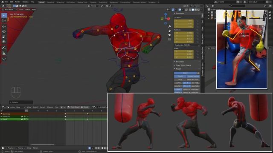Click the play reverse playback icon
Image resolution: width=273 pixels, height=153 pixels.
coord(102,148)
